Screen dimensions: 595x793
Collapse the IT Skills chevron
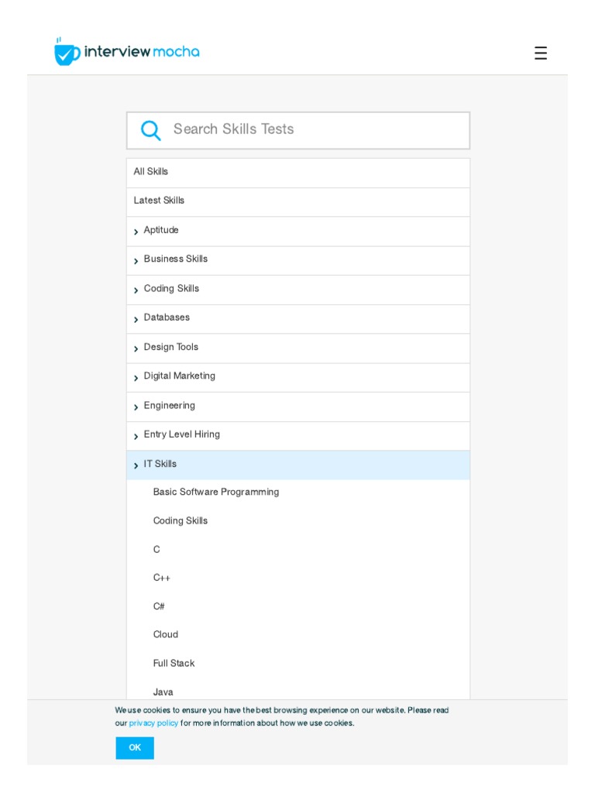click(136, 465)
